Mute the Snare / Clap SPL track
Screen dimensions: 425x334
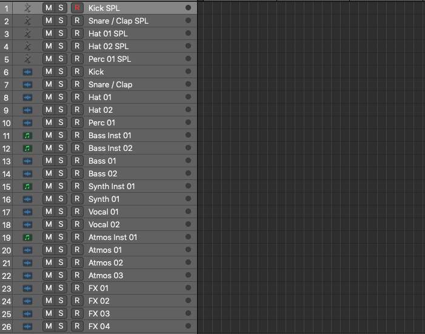coord(49,21)
